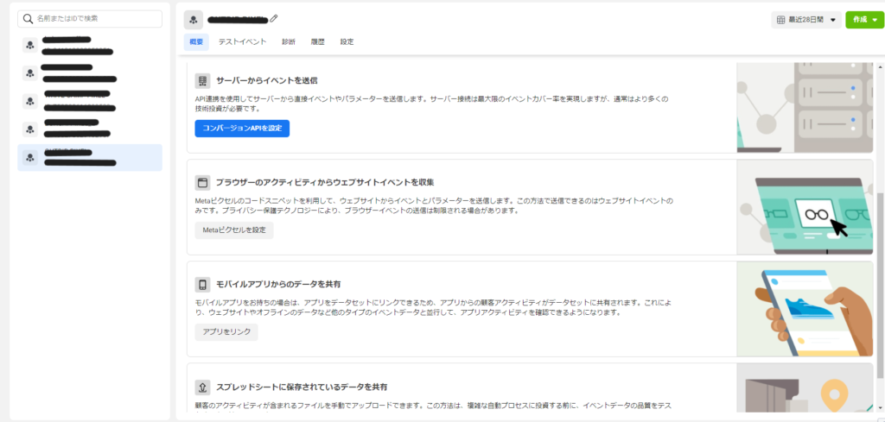The width and height of the screenshot is (885, 422).
Task: Click the Metaピクセルを設定 button
Action: tap(233, 230)
